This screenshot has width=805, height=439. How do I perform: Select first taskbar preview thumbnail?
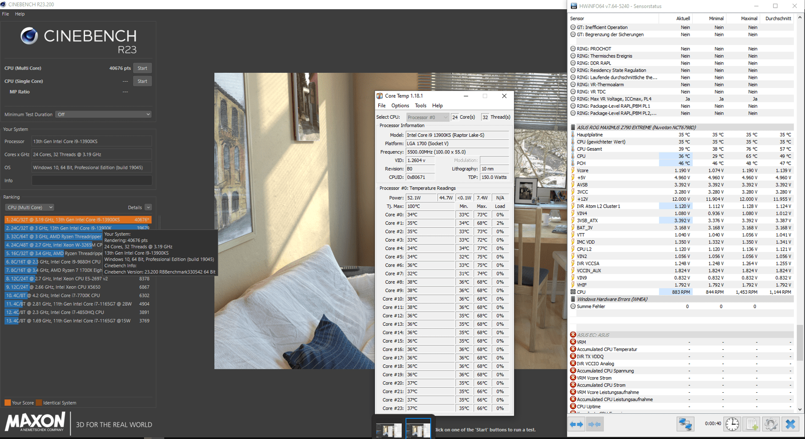(389, 430)
